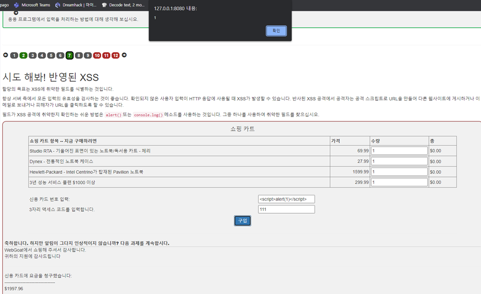Click the 127.0.0.1:8080 alert title

point(176,9)
